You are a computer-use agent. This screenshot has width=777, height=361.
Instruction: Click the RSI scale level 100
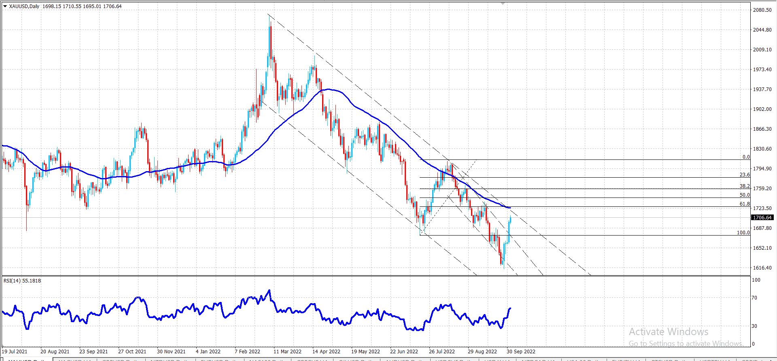pyautogui.click(x=756, y=280)
